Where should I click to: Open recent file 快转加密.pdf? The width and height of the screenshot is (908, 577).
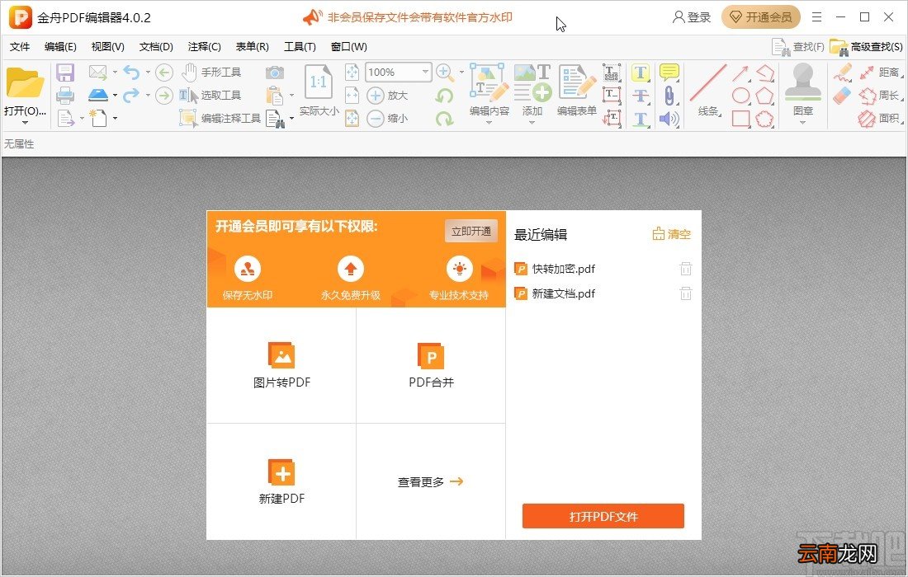[x=563, y=269]
